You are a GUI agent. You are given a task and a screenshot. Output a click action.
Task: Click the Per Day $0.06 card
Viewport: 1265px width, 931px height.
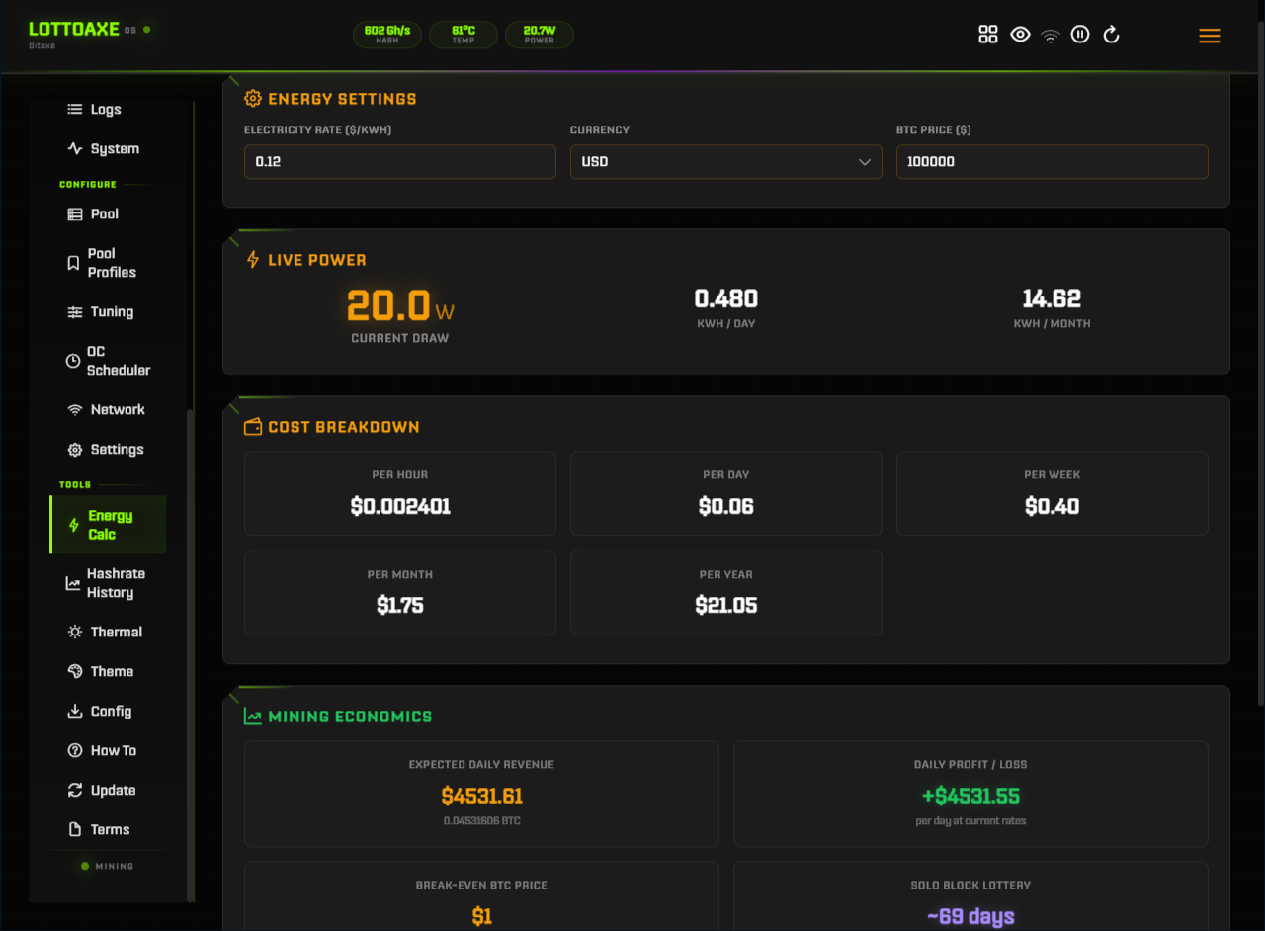[725, 493]
